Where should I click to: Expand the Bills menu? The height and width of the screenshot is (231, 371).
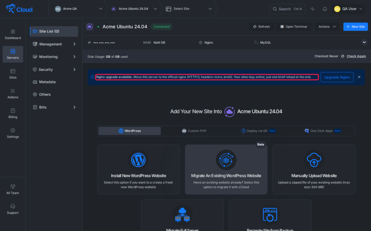click(54, 107)
